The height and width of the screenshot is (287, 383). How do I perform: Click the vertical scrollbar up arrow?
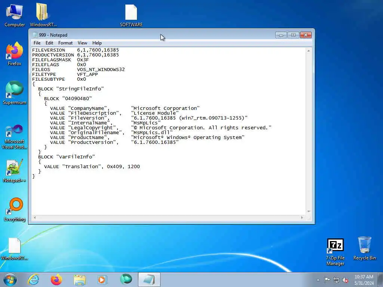[309, 51]
